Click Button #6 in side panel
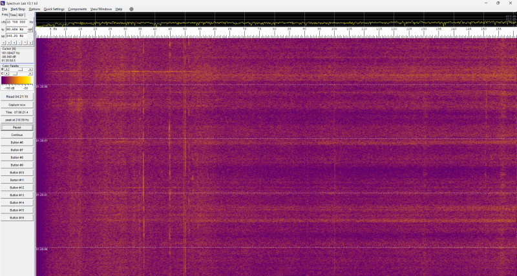 pyautogui.click(x=17, y=143)
